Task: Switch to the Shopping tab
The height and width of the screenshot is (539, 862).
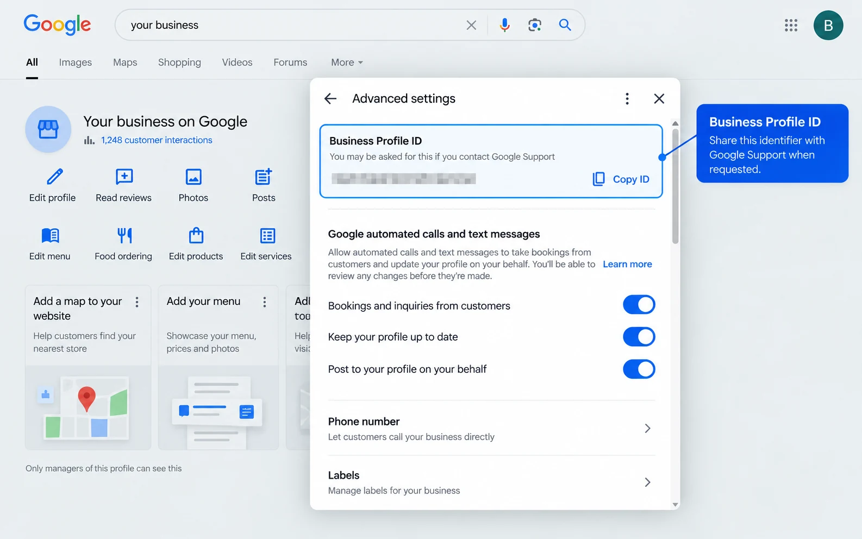Action: tap(179, 62)
